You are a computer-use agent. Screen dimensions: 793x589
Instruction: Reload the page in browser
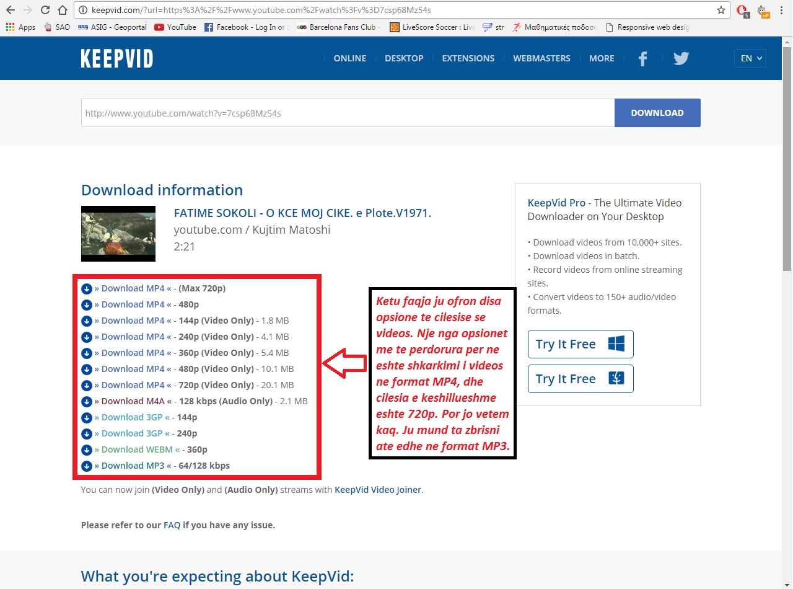coord(45,10)
